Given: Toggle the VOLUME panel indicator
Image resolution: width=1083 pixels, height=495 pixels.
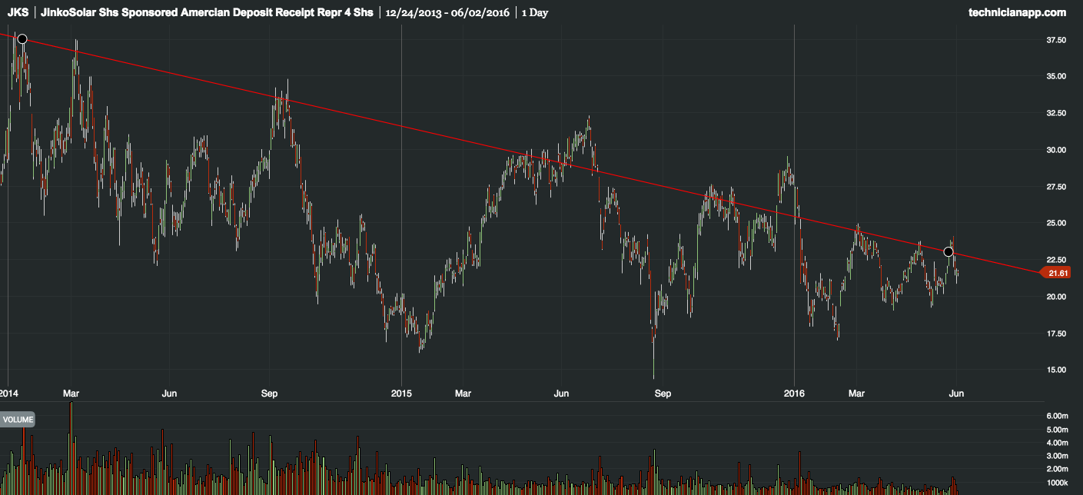Looking at the screenshot, I should 17,420.
